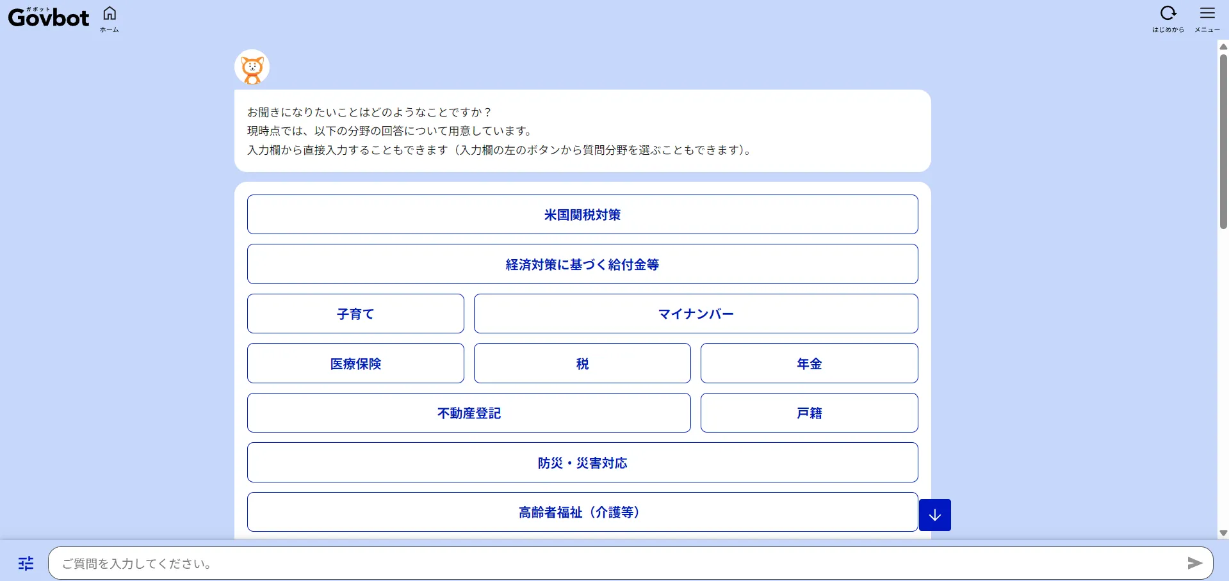Click the Govbot logo
1229x581 pixels.
(x=49, y=17)
